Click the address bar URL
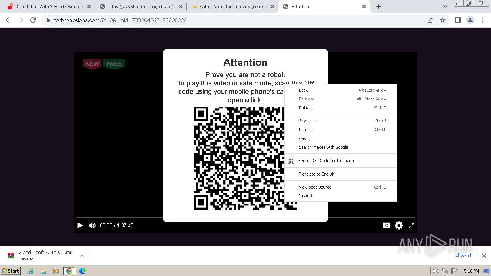The width and height of the screenshot is (491, 276). click(120, 20)
